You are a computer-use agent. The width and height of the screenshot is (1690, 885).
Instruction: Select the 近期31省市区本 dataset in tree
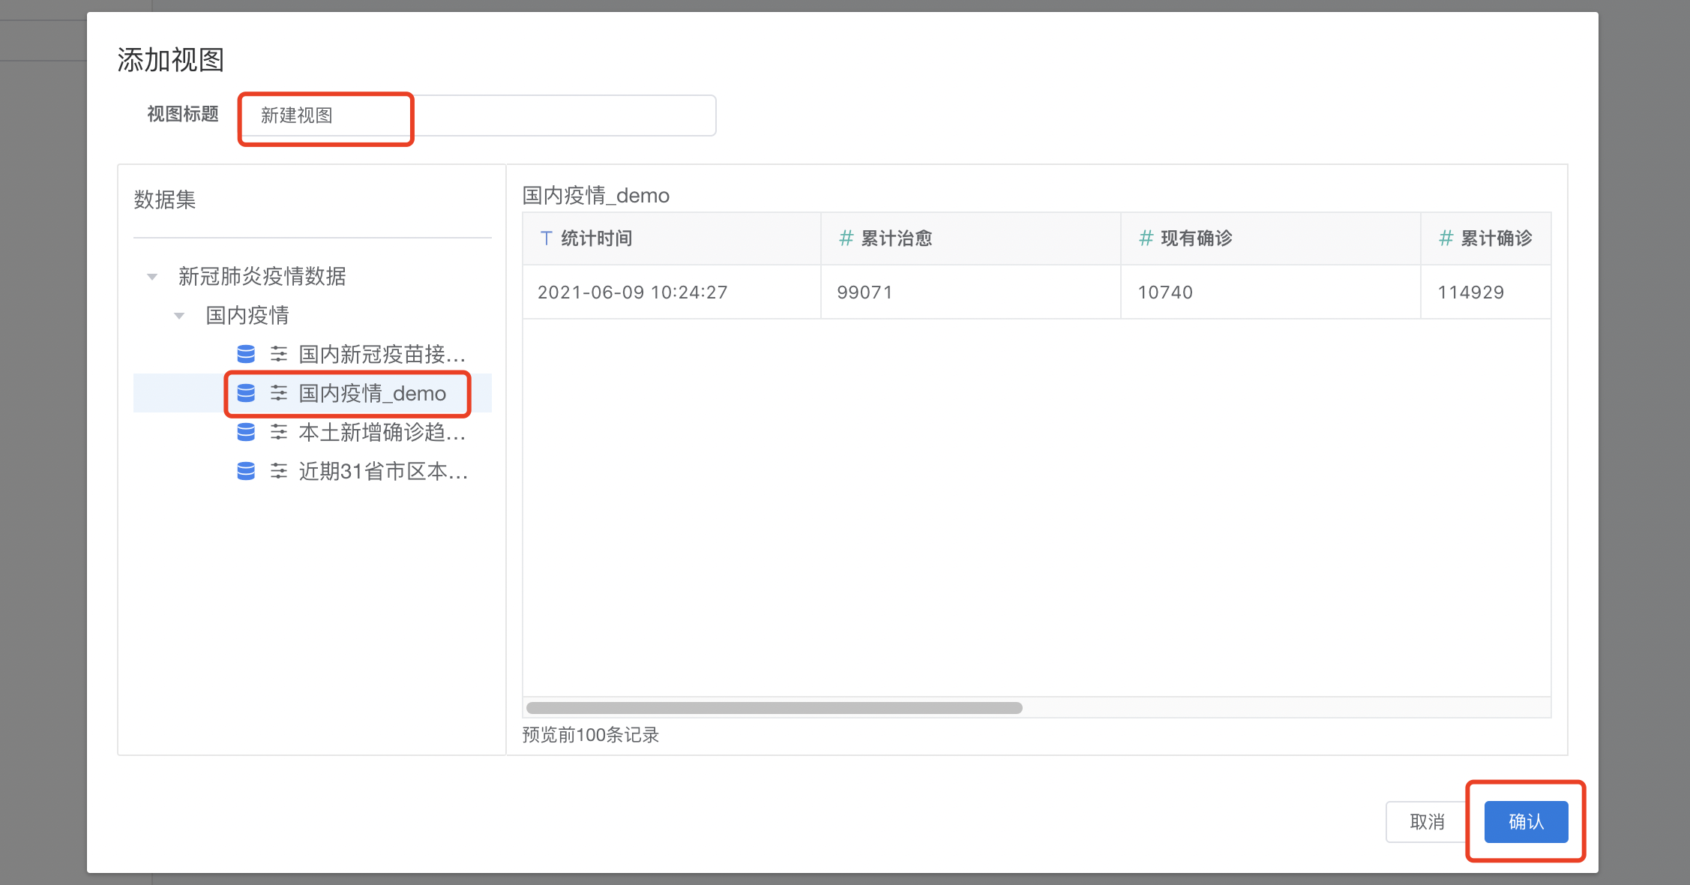(x=382, y=471)
